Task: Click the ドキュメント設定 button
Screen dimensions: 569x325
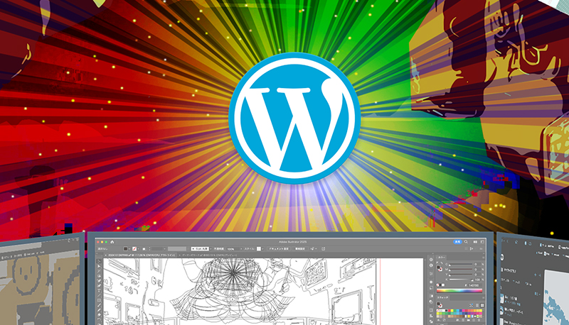Action: coord(280,249)
